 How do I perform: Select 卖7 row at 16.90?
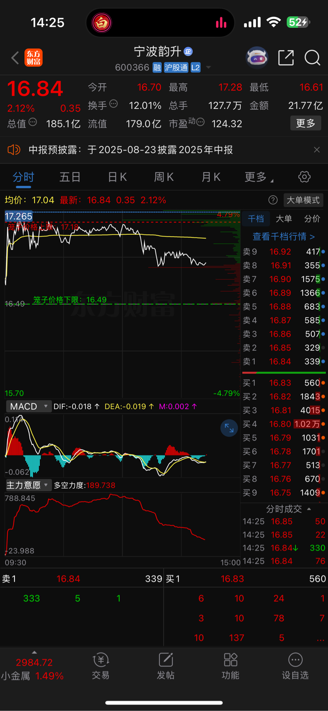[x=284, y=279]
